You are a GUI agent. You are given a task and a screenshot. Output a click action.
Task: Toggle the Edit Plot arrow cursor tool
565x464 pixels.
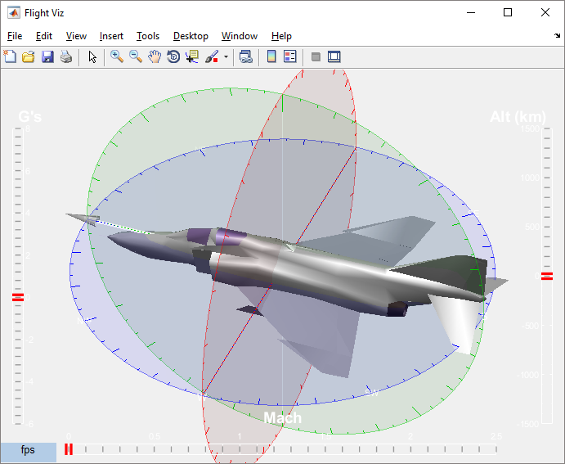tap(92, 56)
